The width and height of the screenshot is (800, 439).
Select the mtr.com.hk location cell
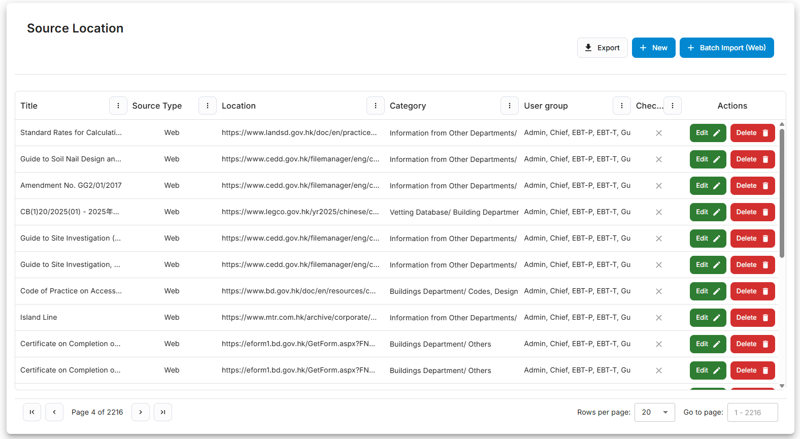[x=299, y=318]
